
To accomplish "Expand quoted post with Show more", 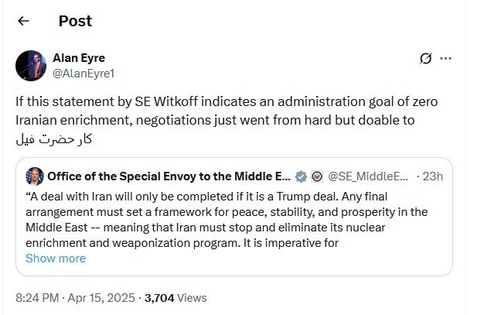I will point(56,259).
